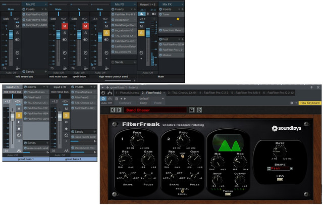Click the Copy button in plugin header
The width and height of the screenshot is (323, 205).
(143, 103)
